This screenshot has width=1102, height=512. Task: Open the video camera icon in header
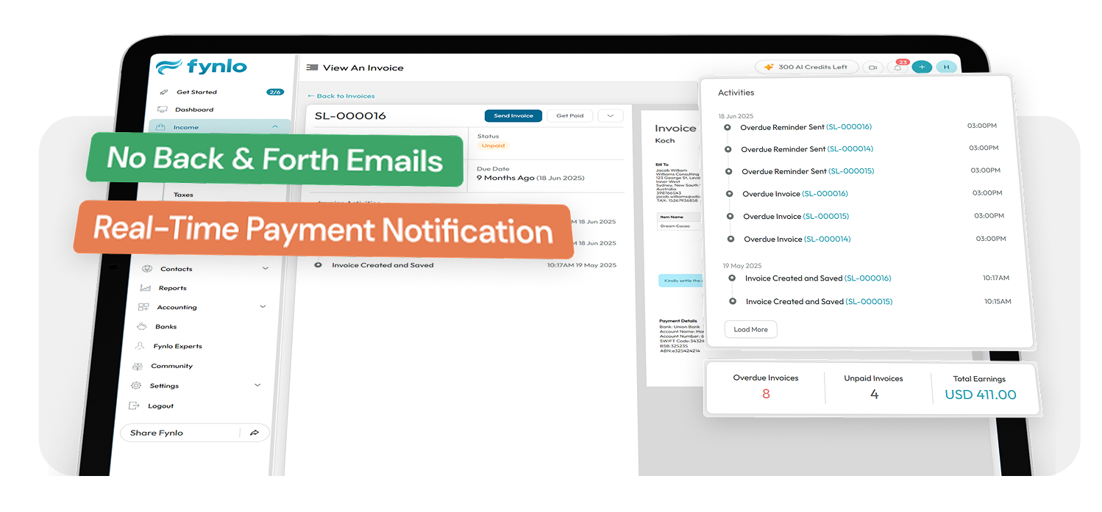(x=873, y=68)
